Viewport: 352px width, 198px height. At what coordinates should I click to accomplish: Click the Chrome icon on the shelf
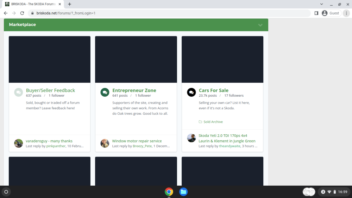coord(169,192)
